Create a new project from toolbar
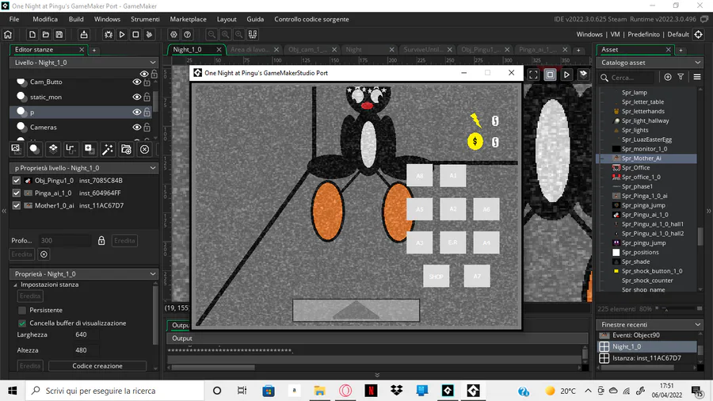 [32, 35]
